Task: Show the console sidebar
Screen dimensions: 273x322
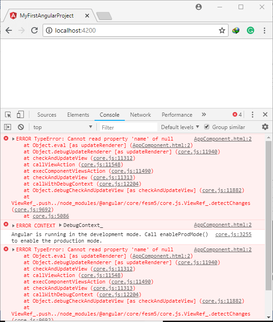Action: 8,127
